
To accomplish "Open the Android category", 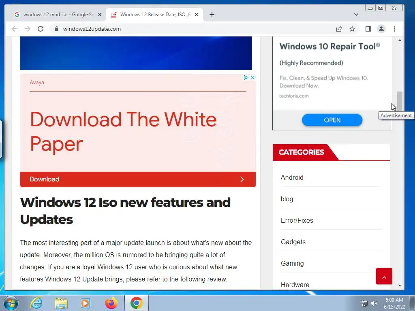I will coord(292,177).
